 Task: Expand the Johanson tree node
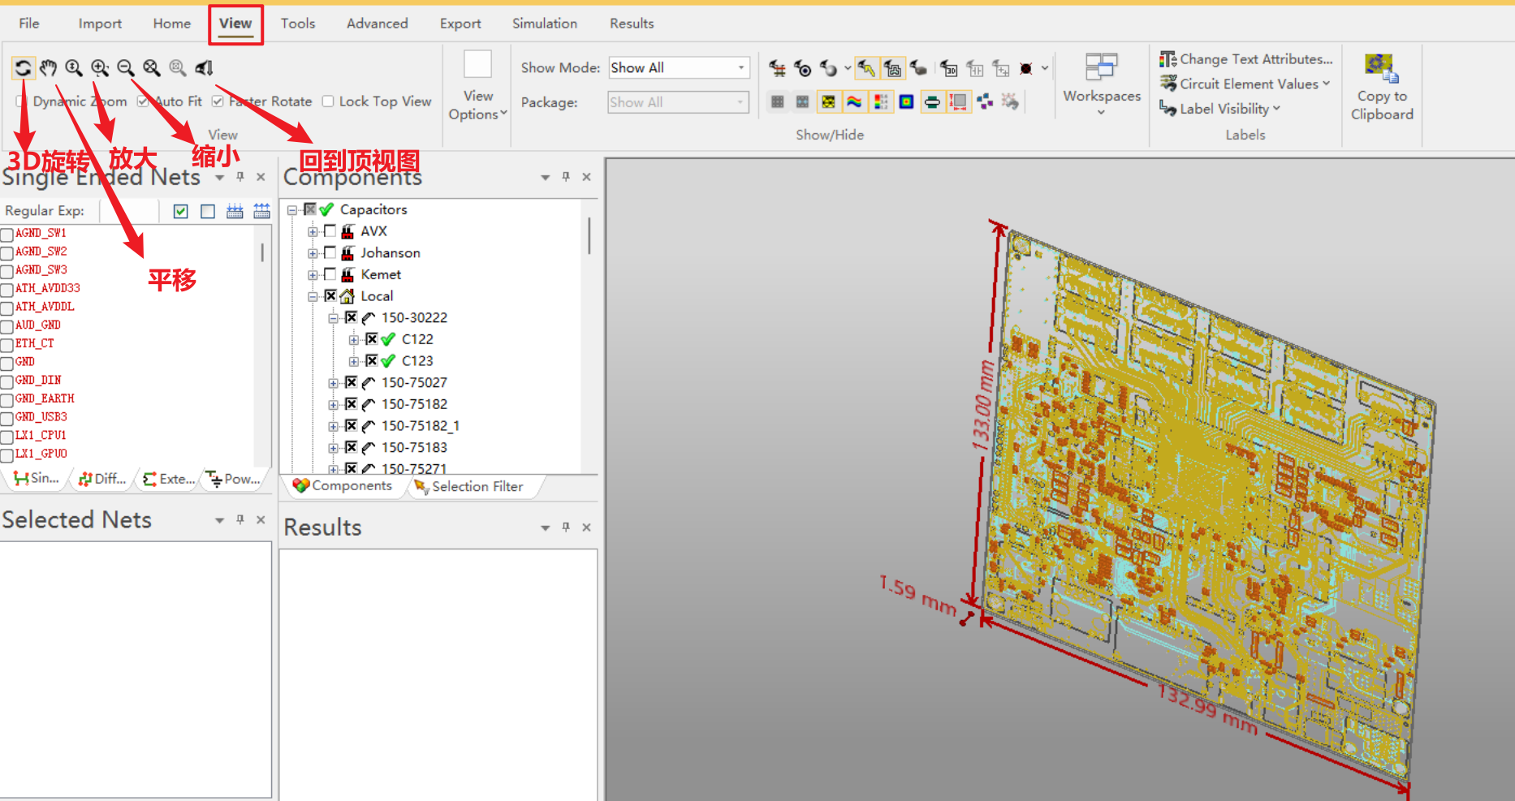(313, 253)
